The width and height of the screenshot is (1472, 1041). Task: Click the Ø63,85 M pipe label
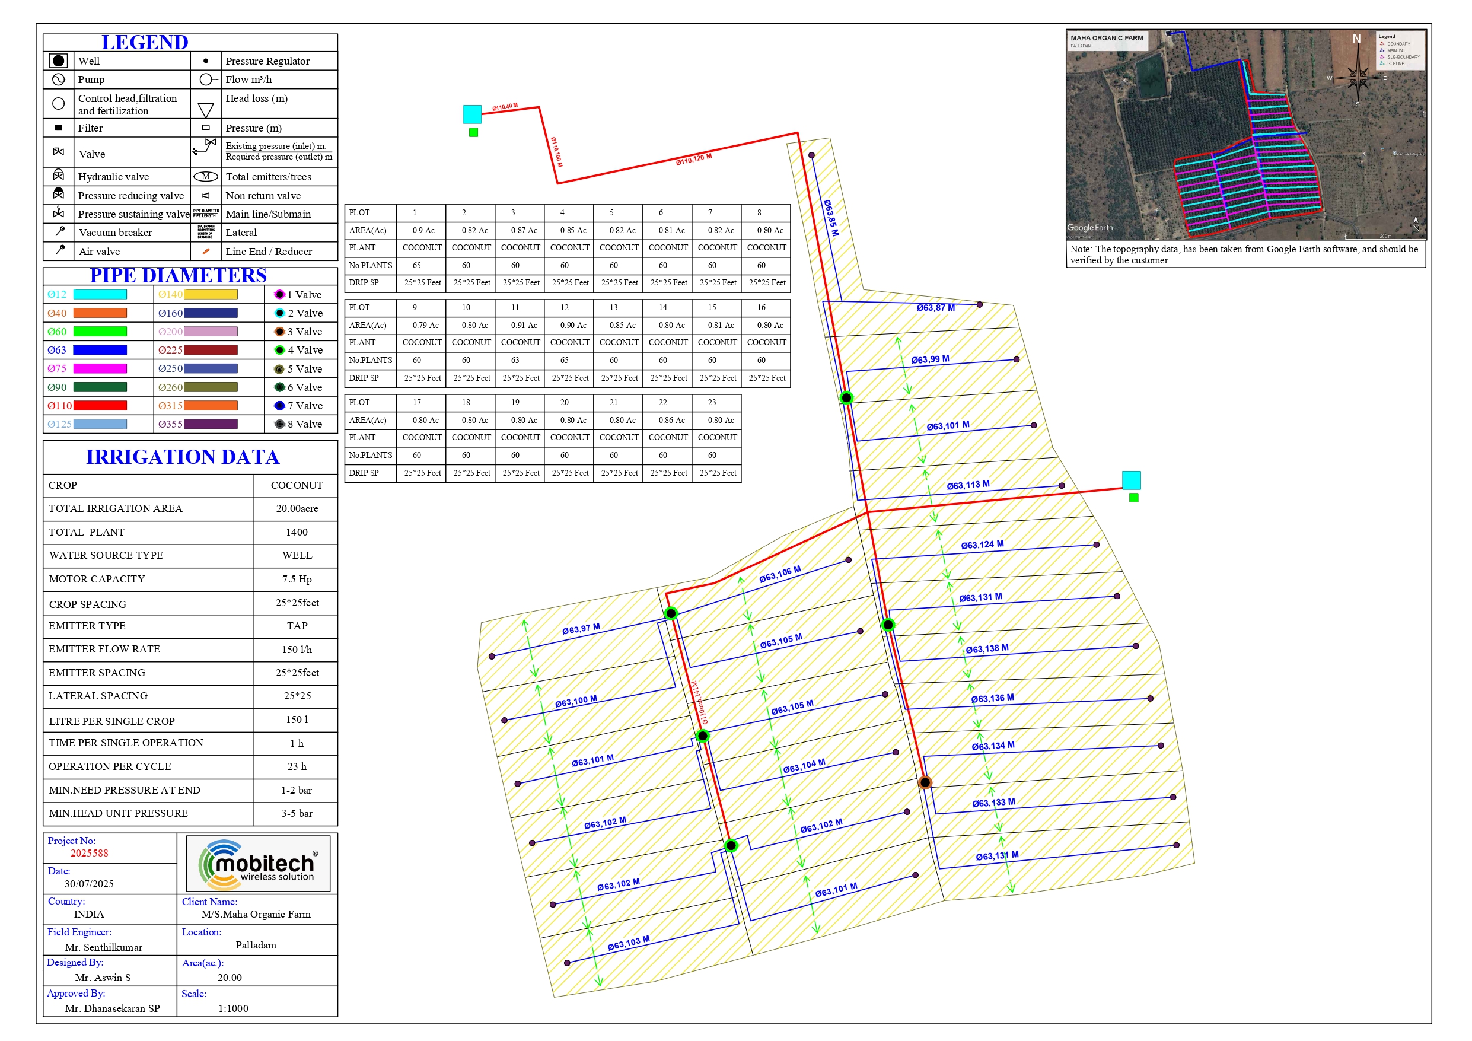(831, 218)
